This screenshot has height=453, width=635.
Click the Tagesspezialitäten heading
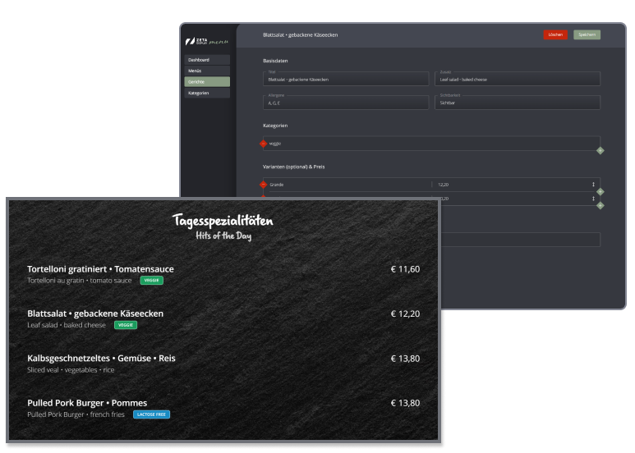click(223, 221)
